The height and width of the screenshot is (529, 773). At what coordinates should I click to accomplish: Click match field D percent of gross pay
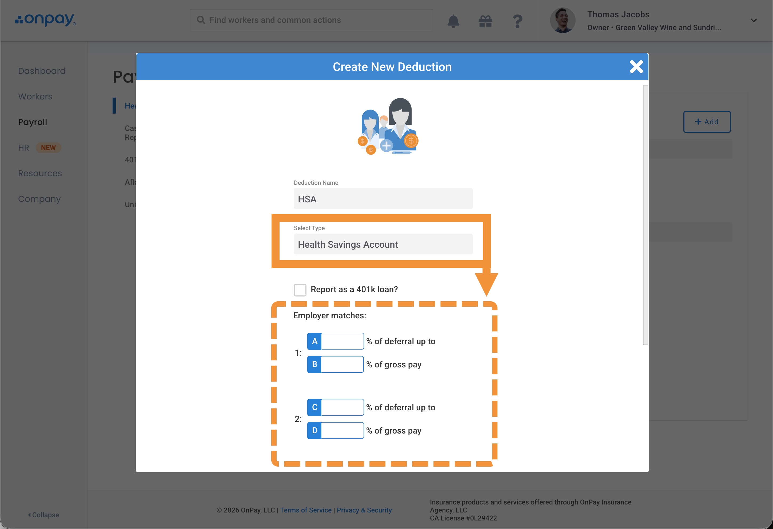click(x=342, y=431)
